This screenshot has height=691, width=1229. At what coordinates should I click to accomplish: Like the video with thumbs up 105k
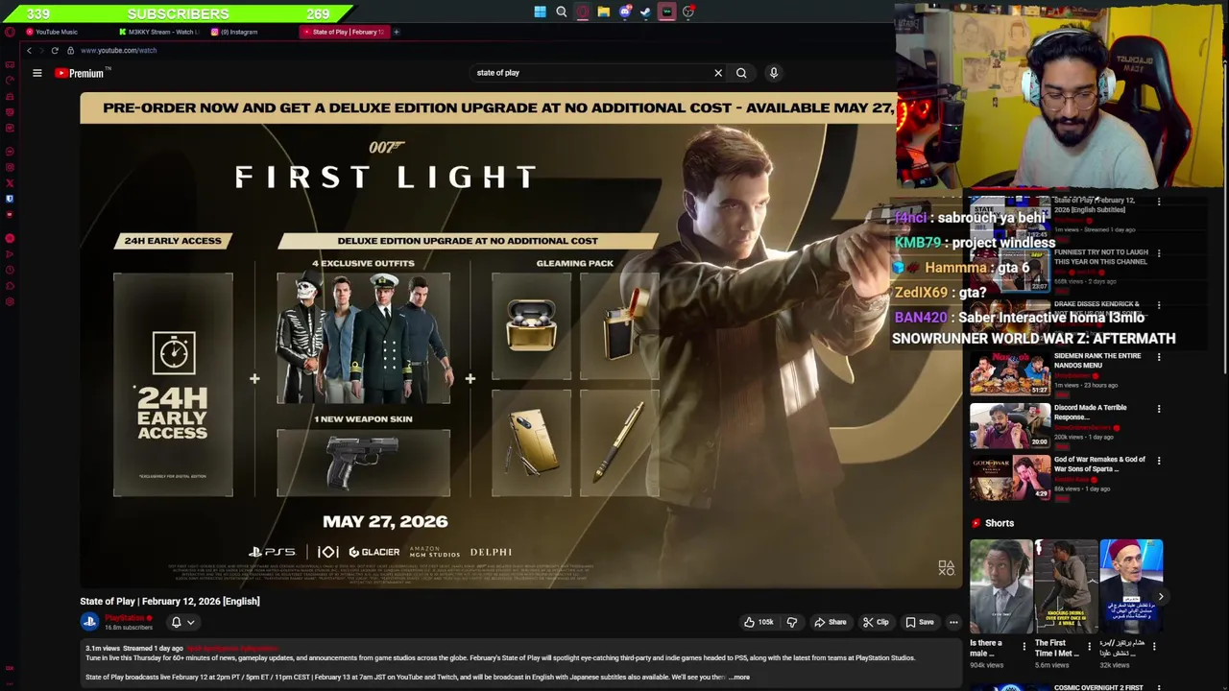[759, 622]
